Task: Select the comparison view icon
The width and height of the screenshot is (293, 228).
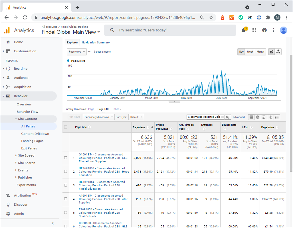Action: tap(270, 117)
